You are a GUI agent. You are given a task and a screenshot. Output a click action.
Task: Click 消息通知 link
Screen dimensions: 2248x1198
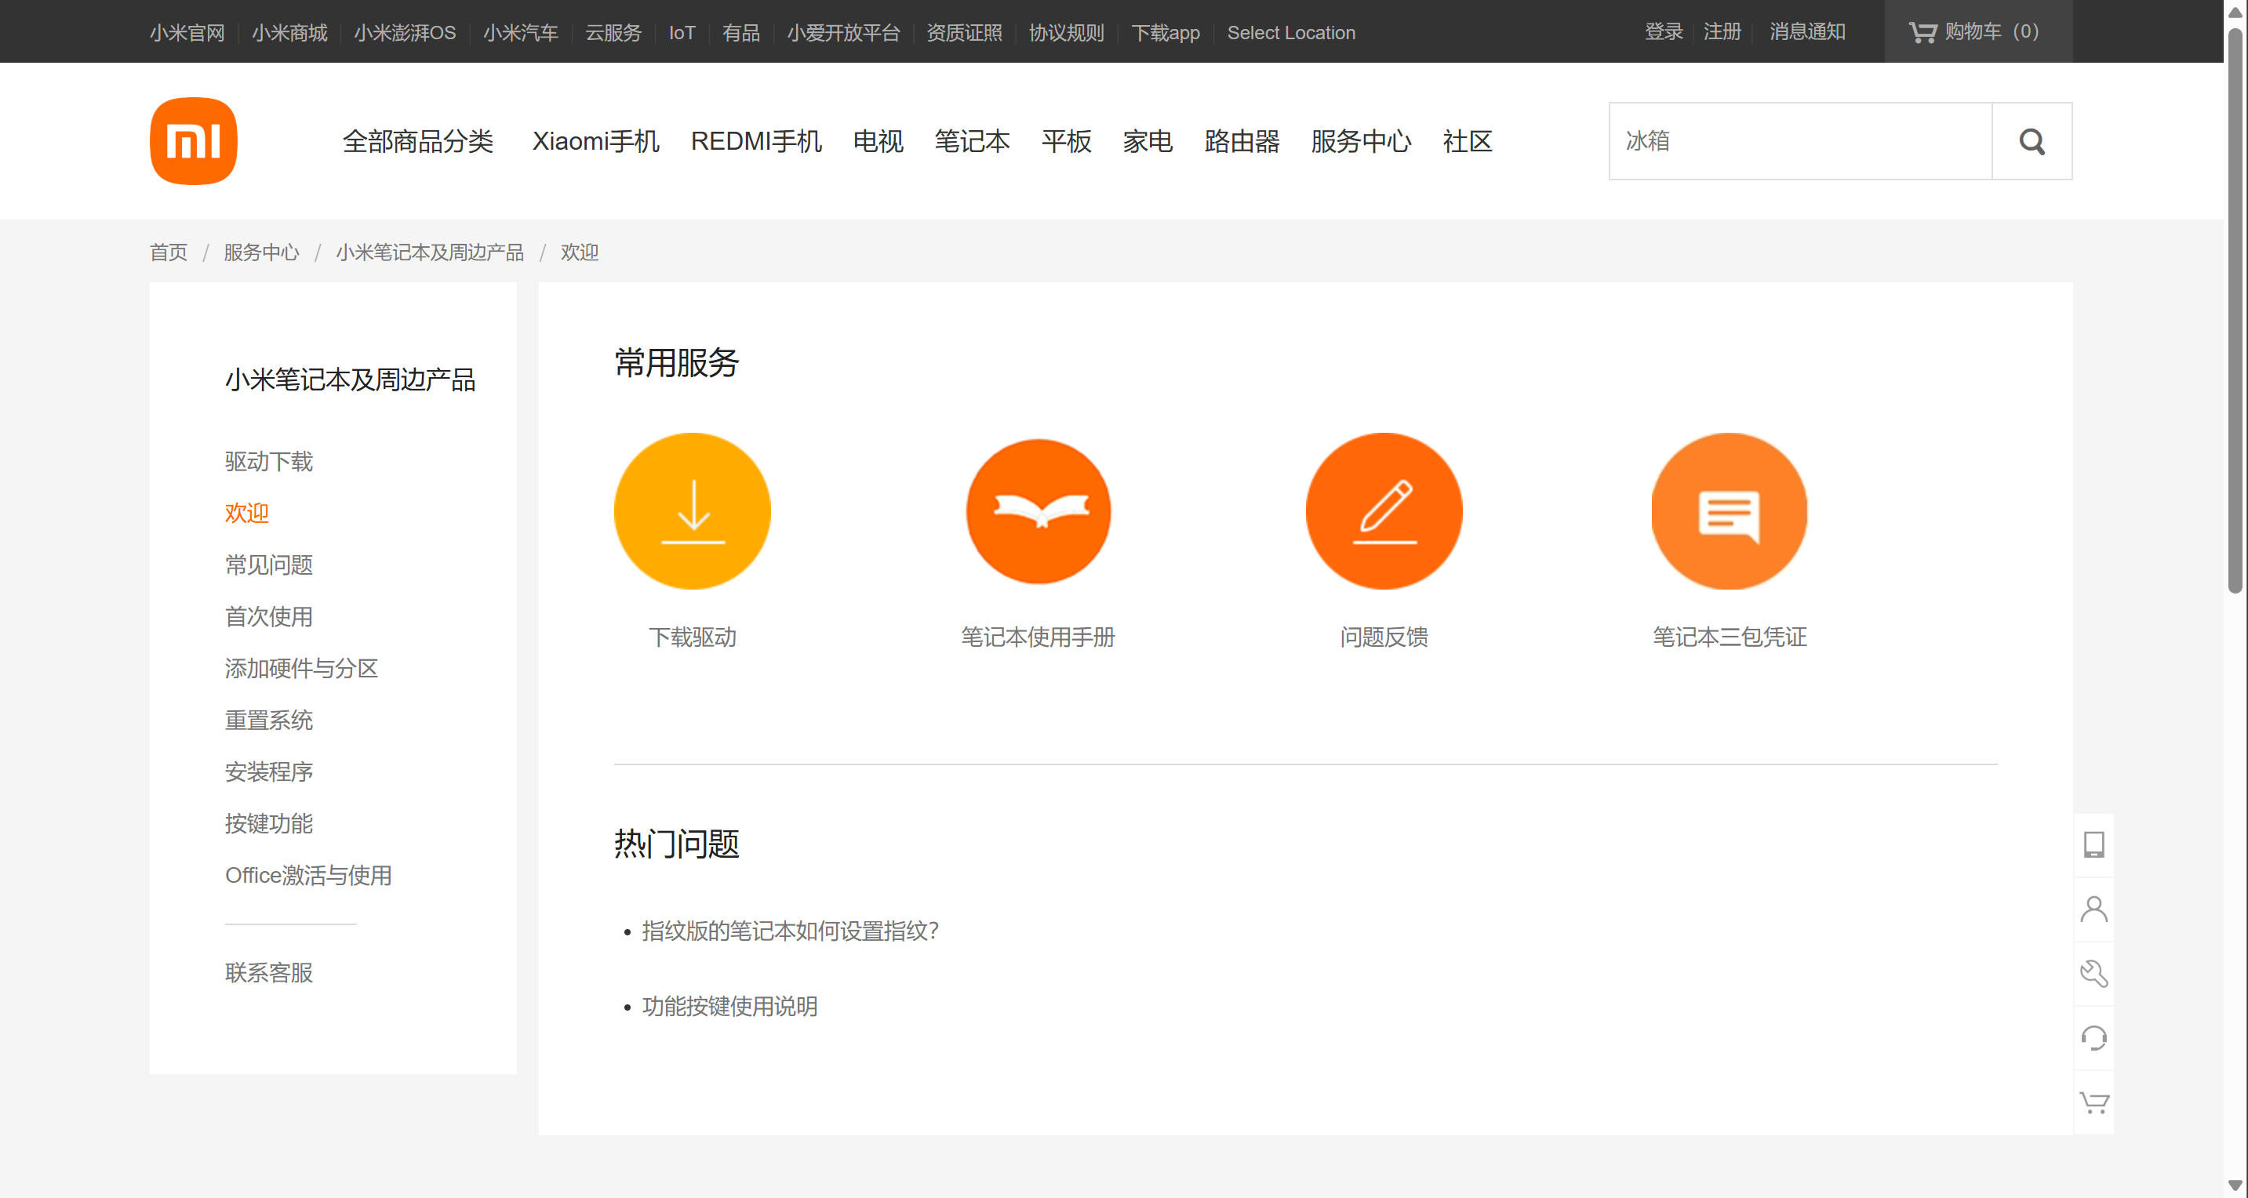pos(1806,31)
